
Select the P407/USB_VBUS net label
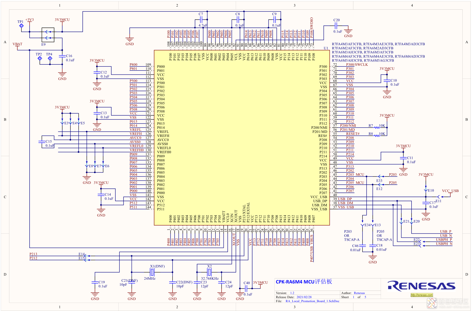[x=311, y=248]
